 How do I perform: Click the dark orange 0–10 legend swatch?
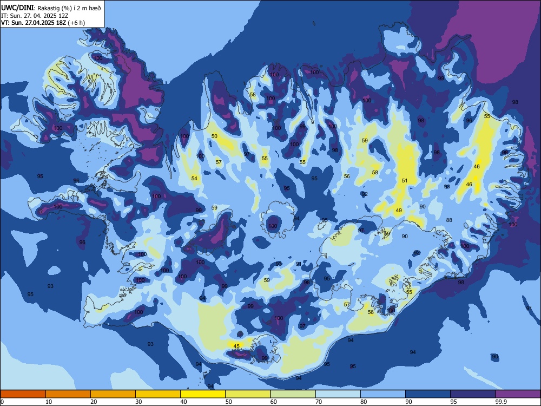[x=23, y=394]
